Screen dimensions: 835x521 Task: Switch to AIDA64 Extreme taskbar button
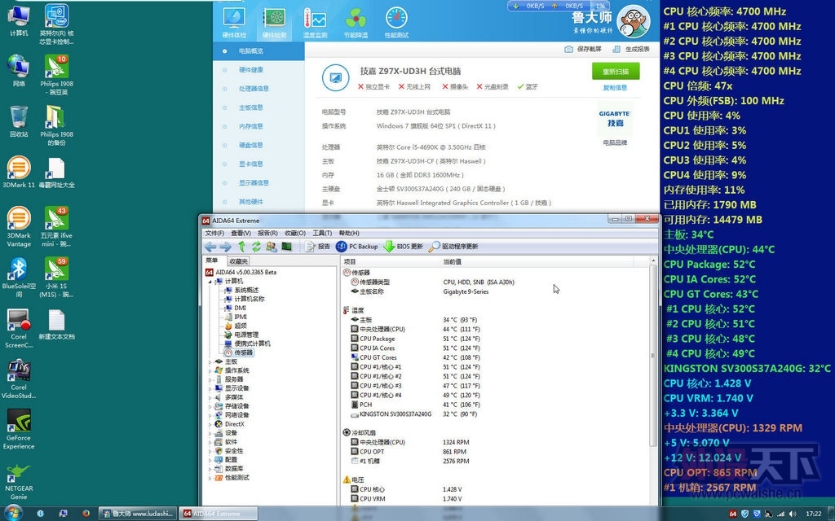tap(219, 514)
